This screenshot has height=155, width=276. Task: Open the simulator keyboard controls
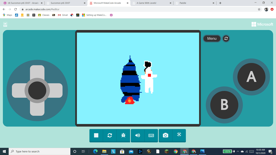(x=151, y=136)
